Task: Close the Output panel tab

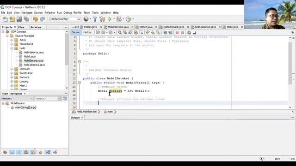Action: (82, 118)
